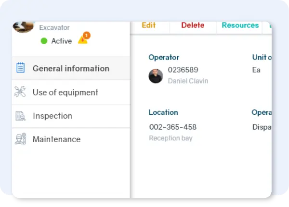The height and width of the screenshot is (207, 289).
Task: Click Daniel Clavin's operator avatar
Action: 156,76
